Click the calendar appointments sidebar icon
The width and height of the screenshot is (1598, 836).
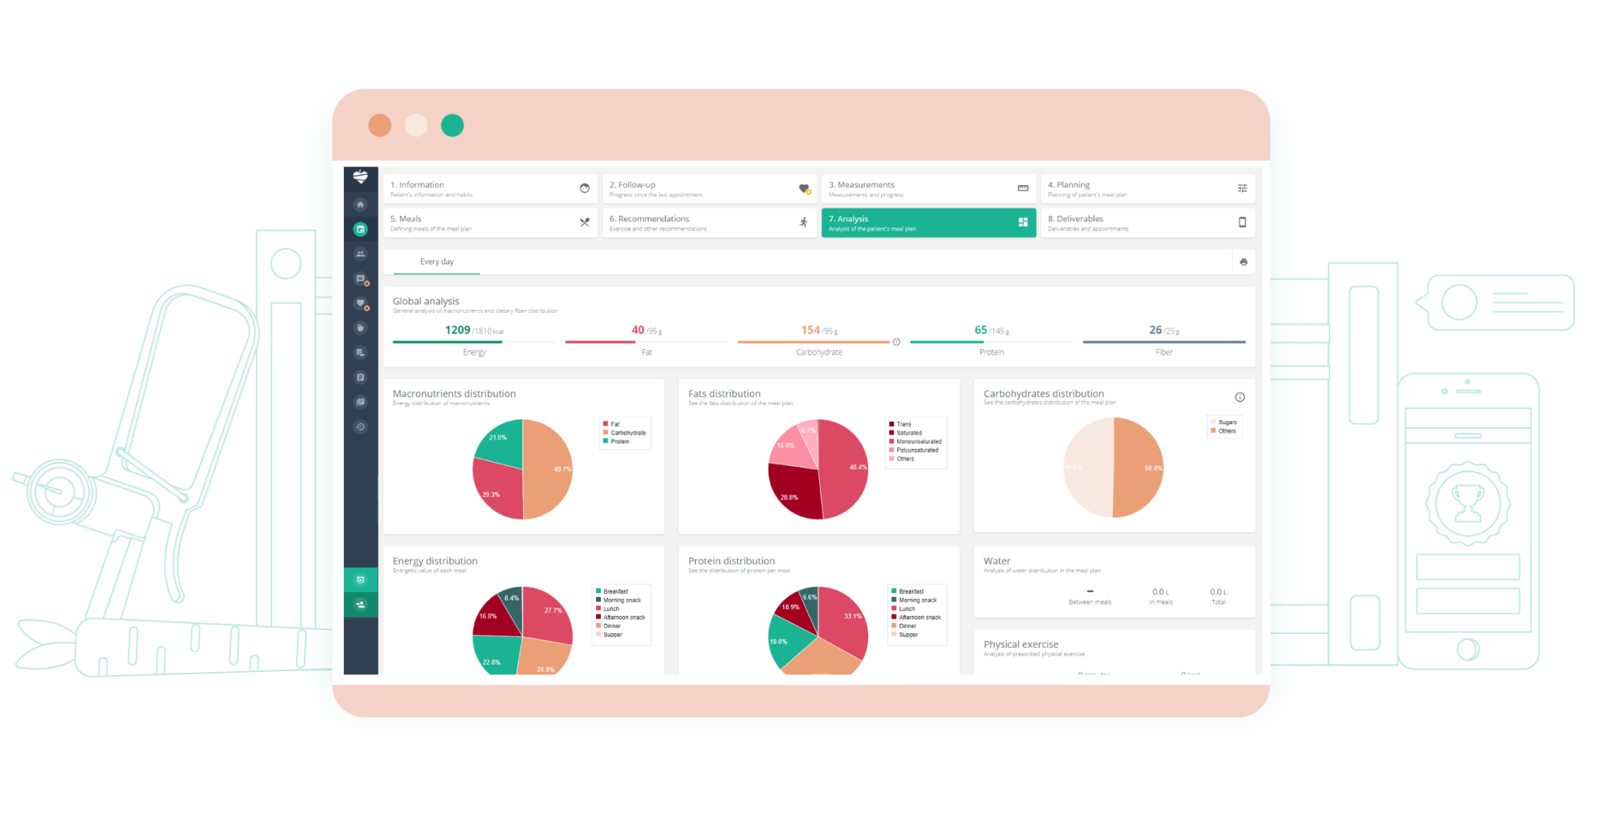coord(360,229)
